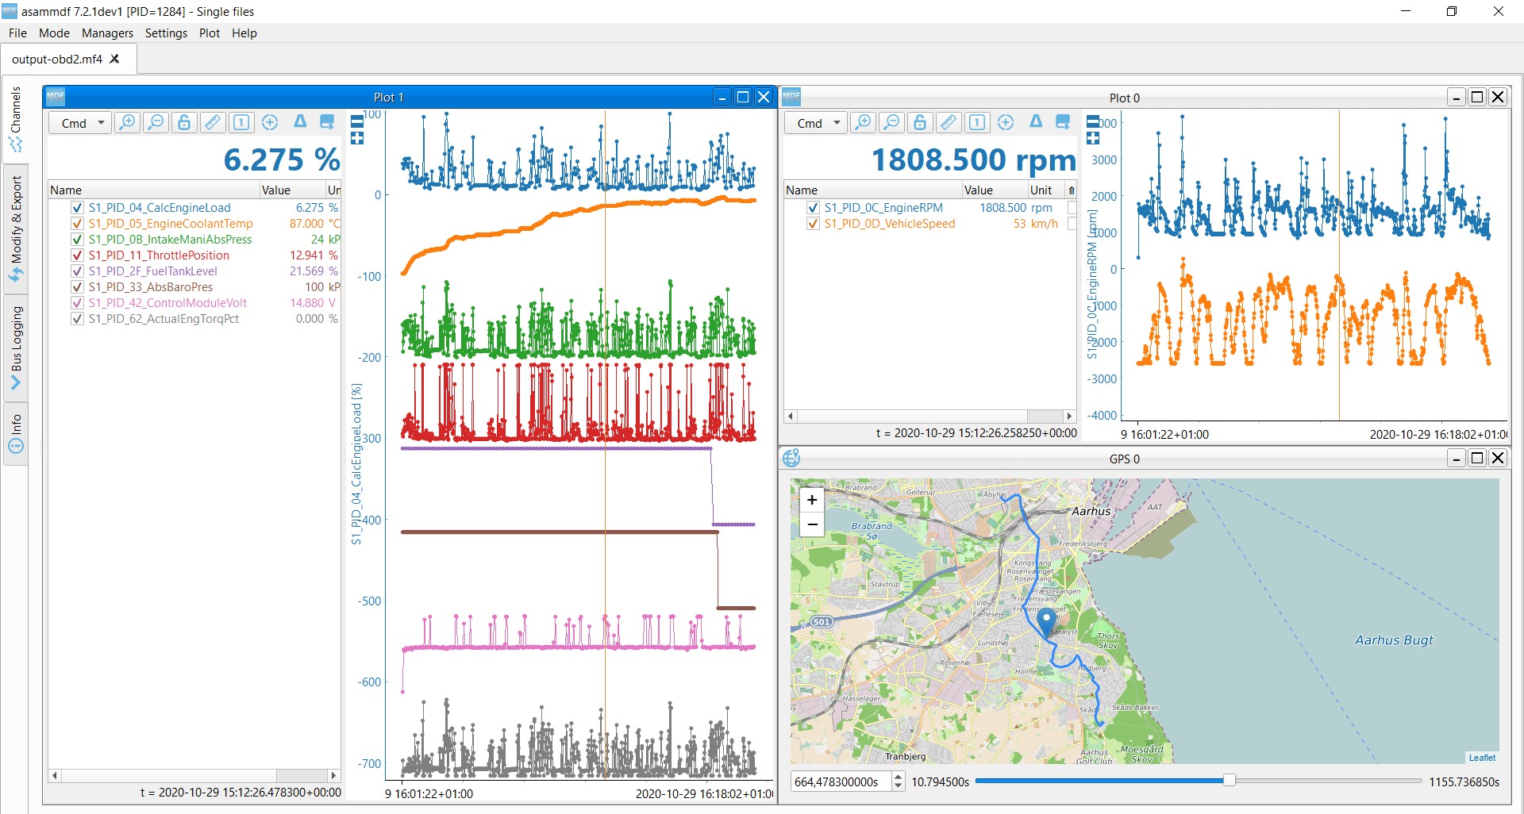This screenshot has height=814, width=1524.
Task: Open the Cmd dropdown in Plot 0
Action: tap(816, 123)
